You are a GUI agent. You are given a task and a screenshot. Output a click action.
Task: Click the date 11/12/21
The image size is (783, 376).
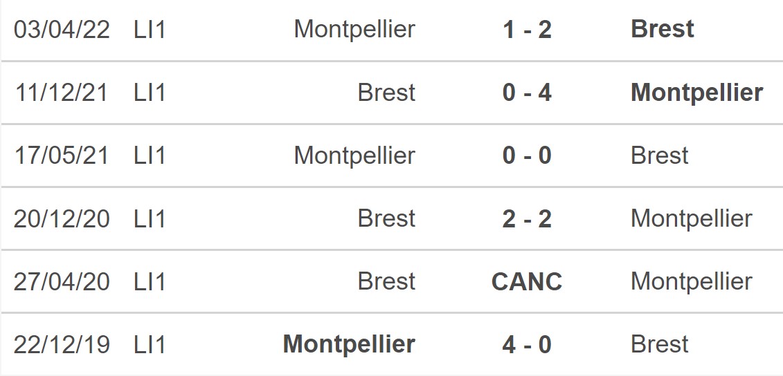coord(62,93)
